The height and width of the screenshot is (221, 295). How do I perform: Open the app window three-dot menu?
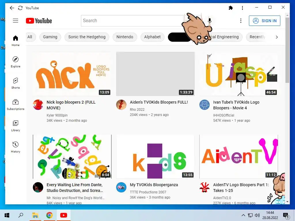(x=242, y=8)
